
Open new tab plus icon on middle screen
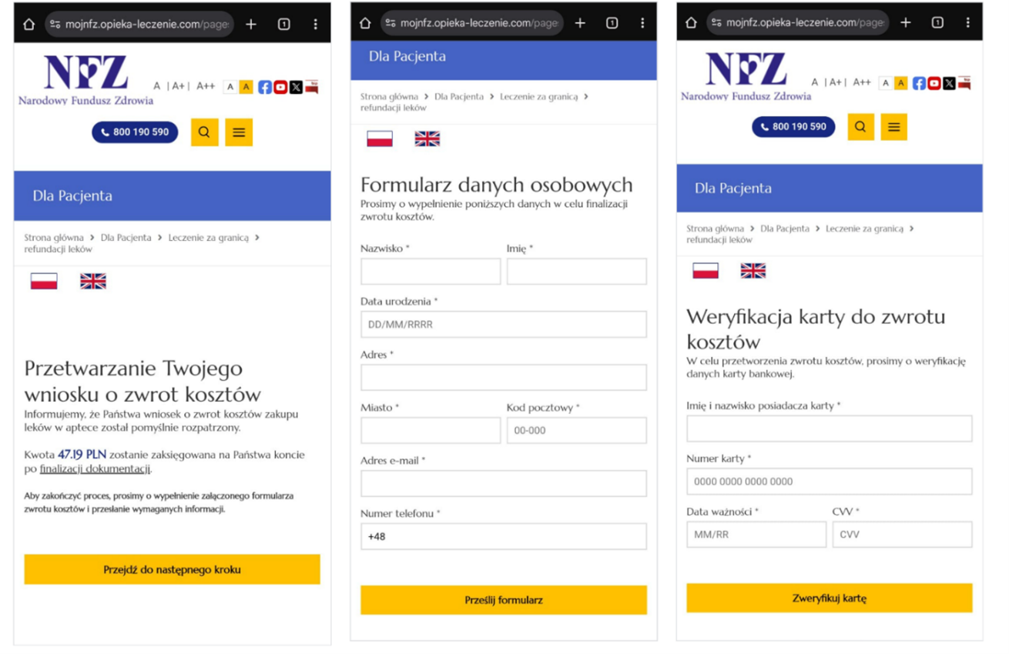click(x=580, y=23)
